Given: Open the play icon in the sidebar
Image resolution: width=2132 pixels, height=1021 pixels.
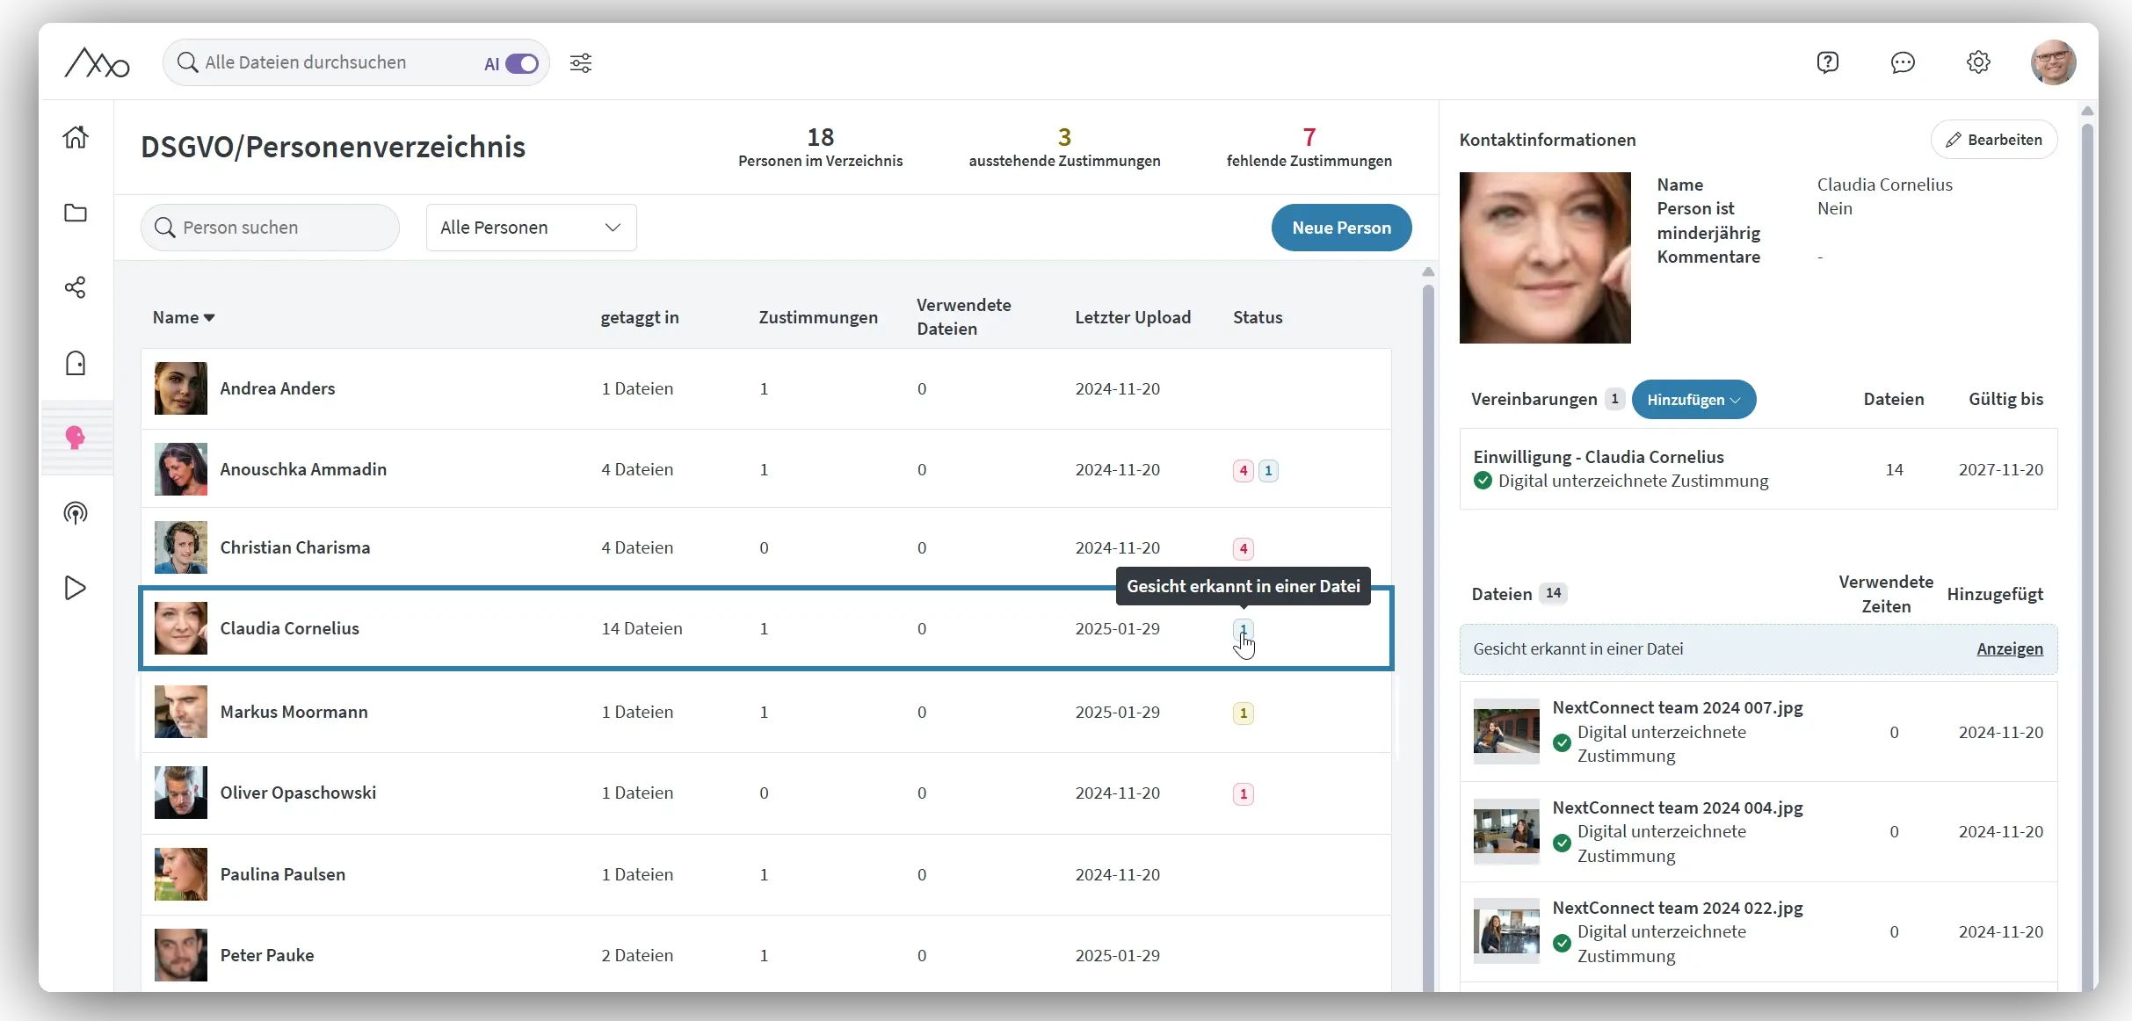Looking at the screenshot, I should click(76, 588).
